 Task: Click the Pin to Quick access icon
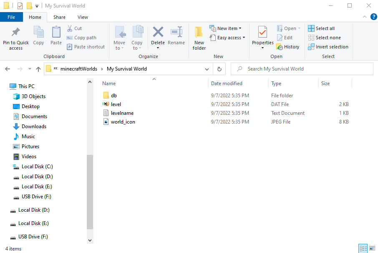coord(16,32)
